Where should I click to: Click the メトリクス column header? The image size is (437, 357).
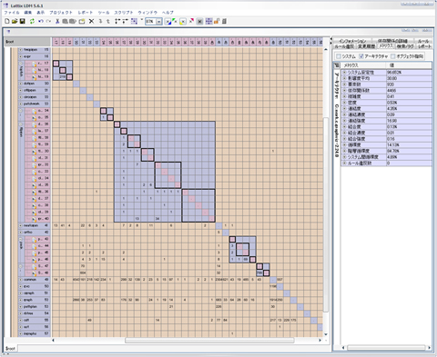(362, 65)
